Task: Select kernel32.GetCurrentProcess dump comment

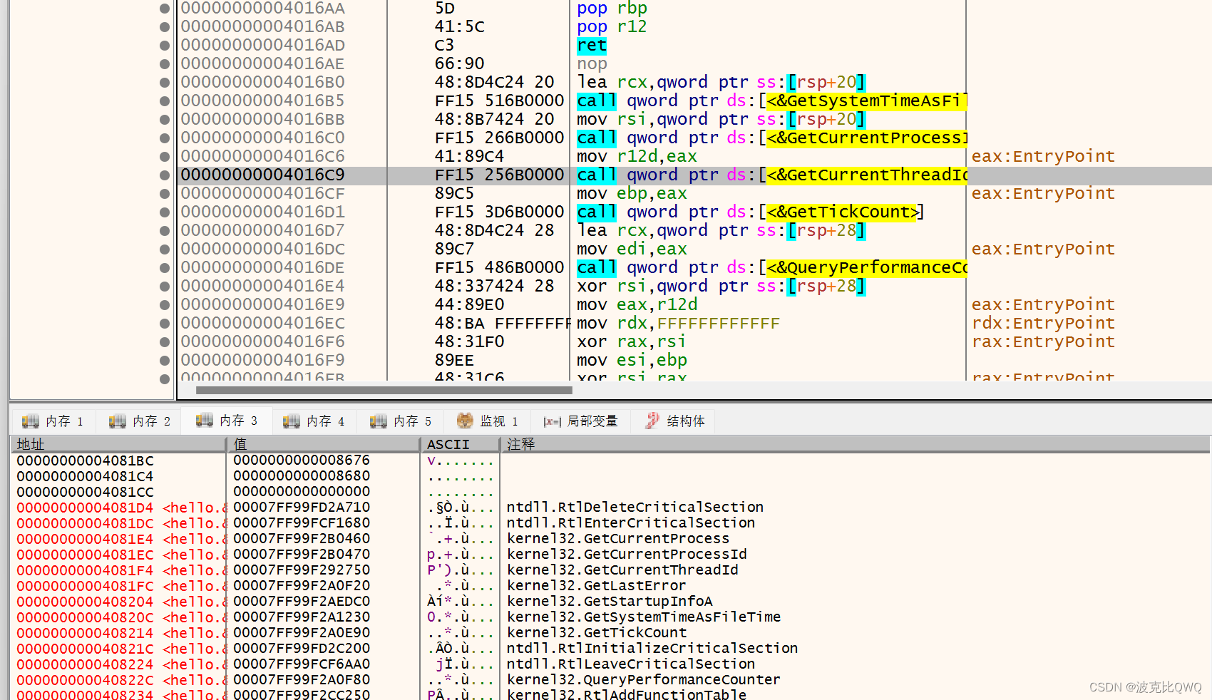Action: 617,539
